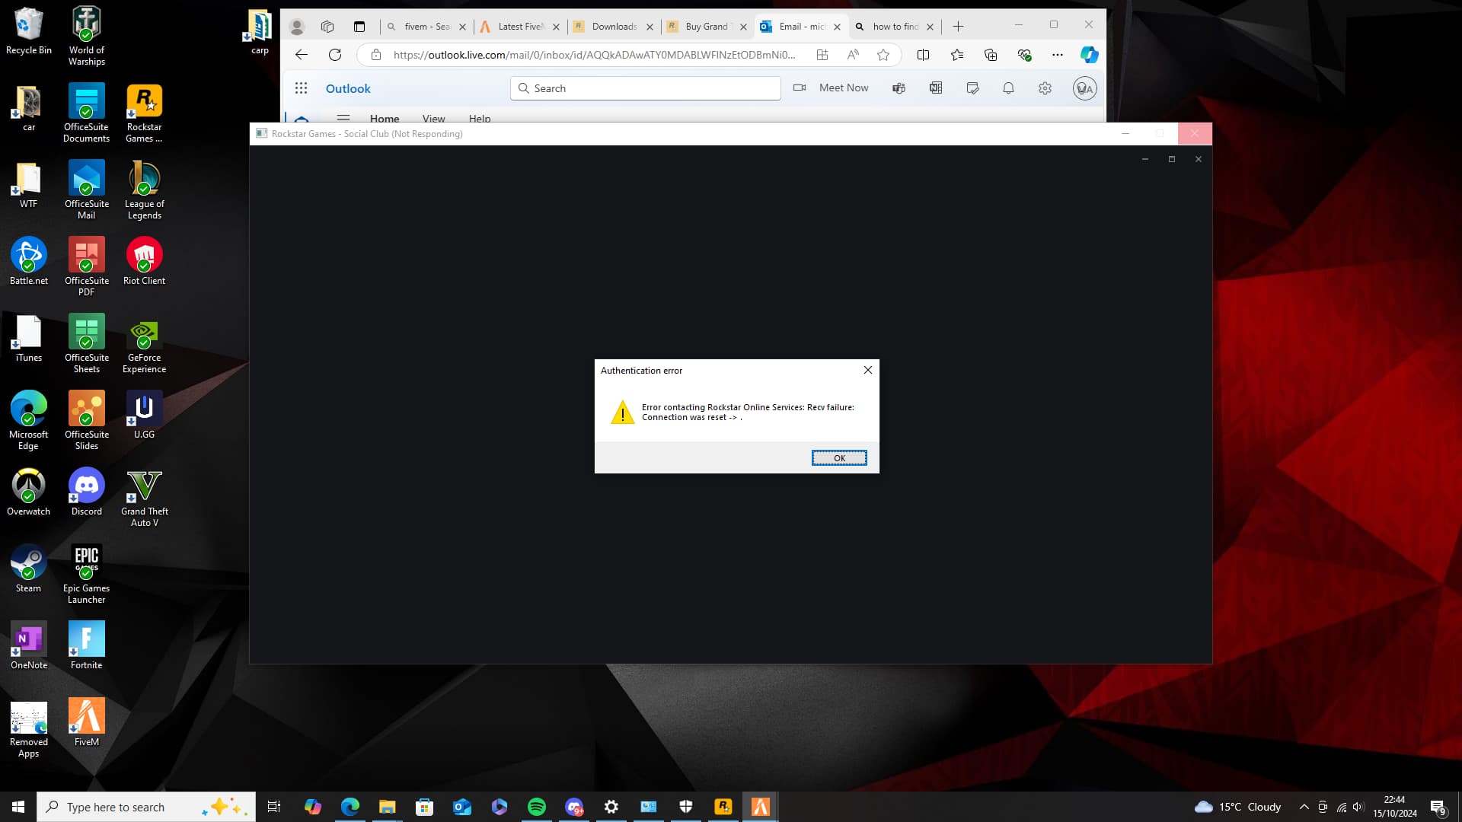Open Outlook notifications bell
The width and height of the screenshot is (1462, 822).
(x=1008, y=88)
